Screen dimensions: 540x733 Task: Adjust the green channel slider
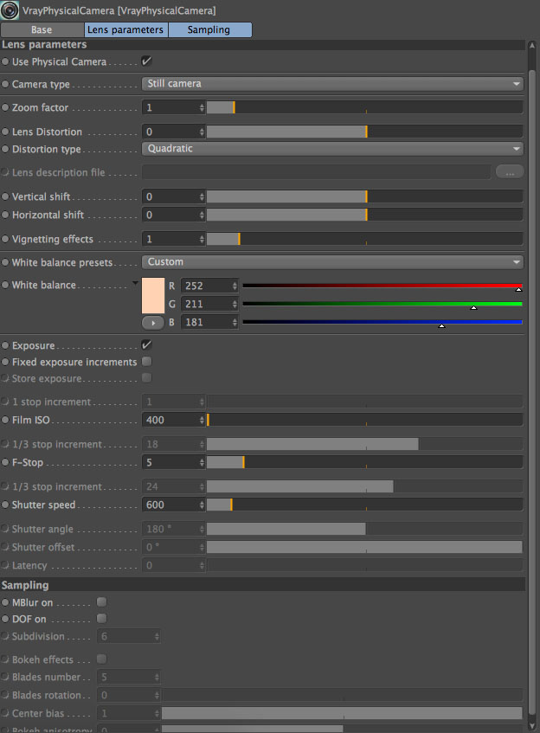pos(382,305)
